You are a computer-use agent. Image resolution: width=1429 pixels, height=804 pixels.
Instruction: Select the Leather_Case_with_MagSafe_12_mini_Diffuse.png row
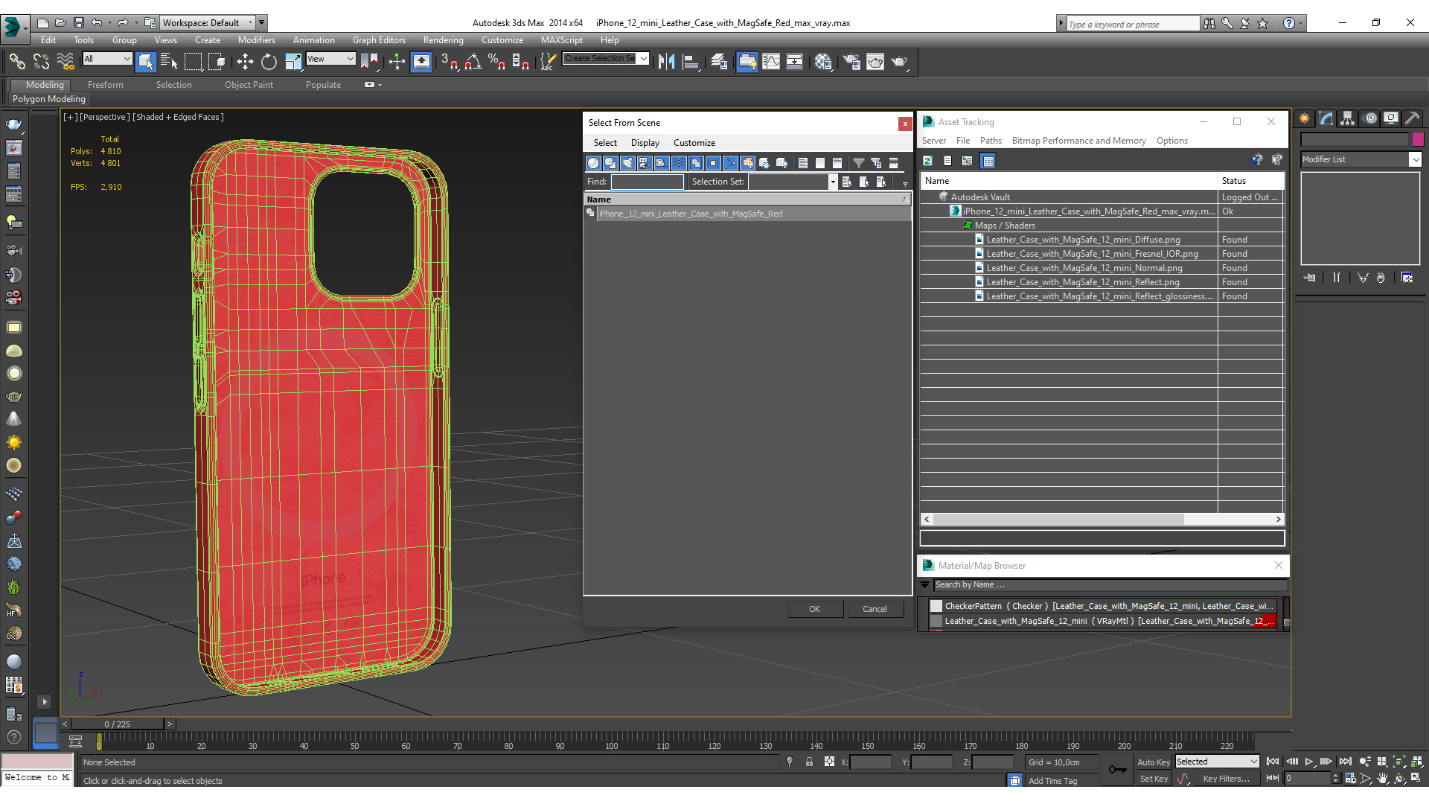(x=1083, y=240)
